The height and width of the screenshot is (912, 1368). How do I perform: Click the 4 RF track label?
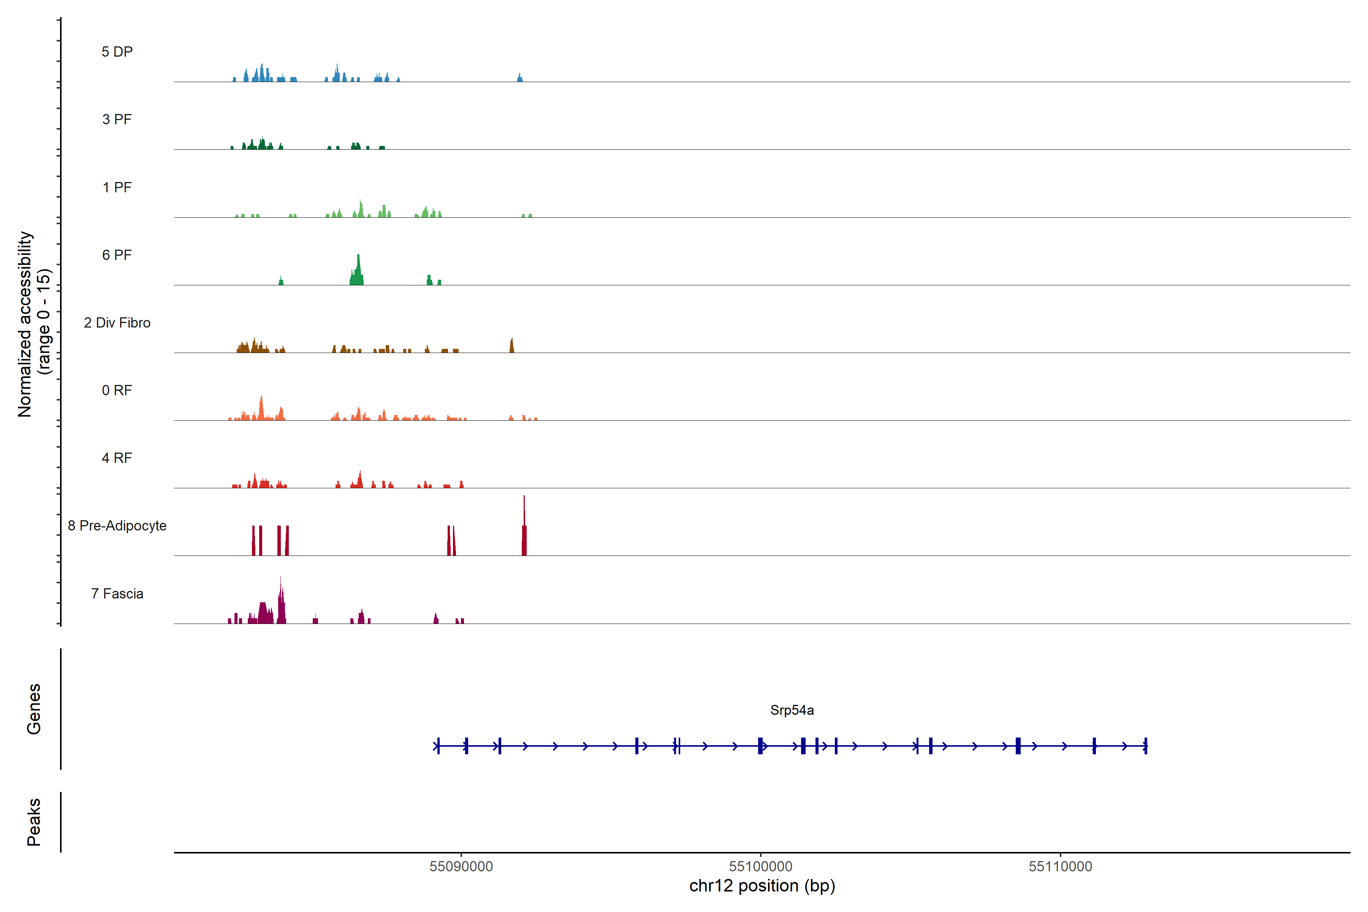click(117, 458)
